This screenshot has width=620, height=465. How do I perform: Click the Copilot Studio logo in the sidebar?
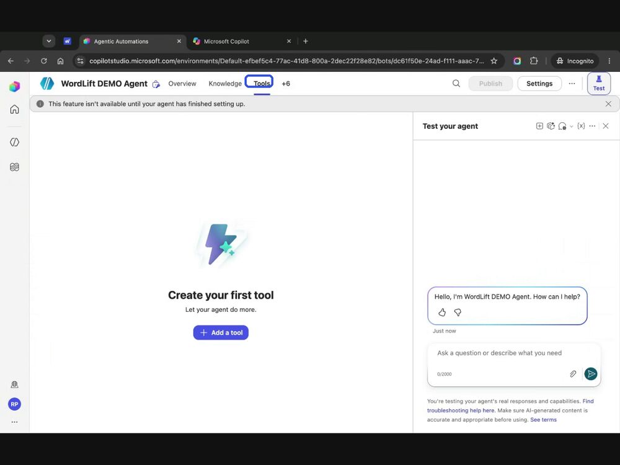pos(15,86)
